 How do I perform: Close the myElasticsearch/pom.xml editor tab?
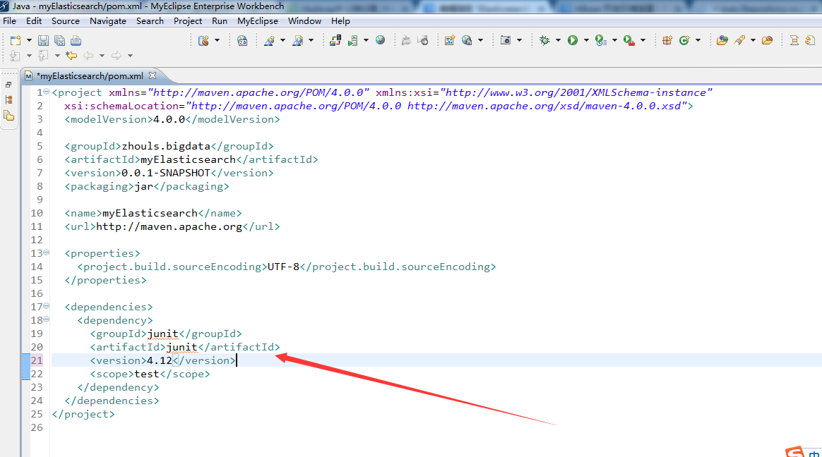[153, 75]
